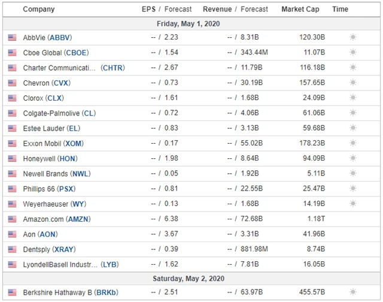Click the US flag icon beside Honeywell
The height and width of the screenshot is (302, 383).
(12, 158)
